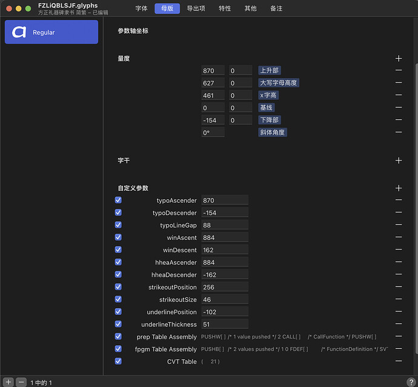Switch to the 字体 tab
The height and width of the screenshot is (387, 418).
click(x=141, y=8)
